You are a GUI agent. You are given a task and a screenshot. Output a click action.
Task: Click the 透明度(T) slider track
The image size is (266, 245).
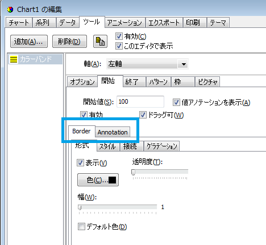pos(160,172)
